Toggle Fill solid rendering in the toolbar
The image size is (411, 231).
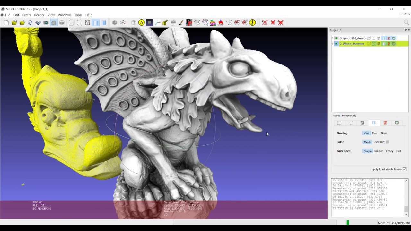click(96, 22)
